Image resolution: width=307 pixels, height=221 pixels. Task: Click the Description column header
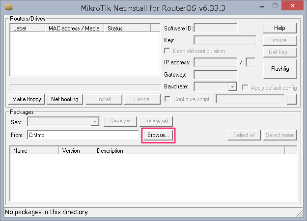(189, 151)
